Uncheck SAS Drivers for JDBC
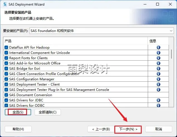Viewport: 177px width, 137px height. coord(6,100)
